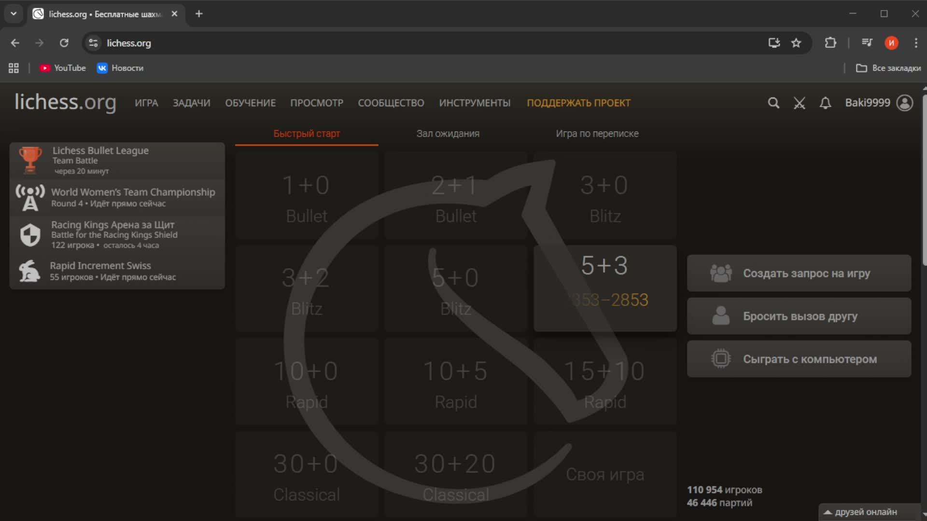Click the Rapid Increment Swiss rabbit icon

(30, 271)
